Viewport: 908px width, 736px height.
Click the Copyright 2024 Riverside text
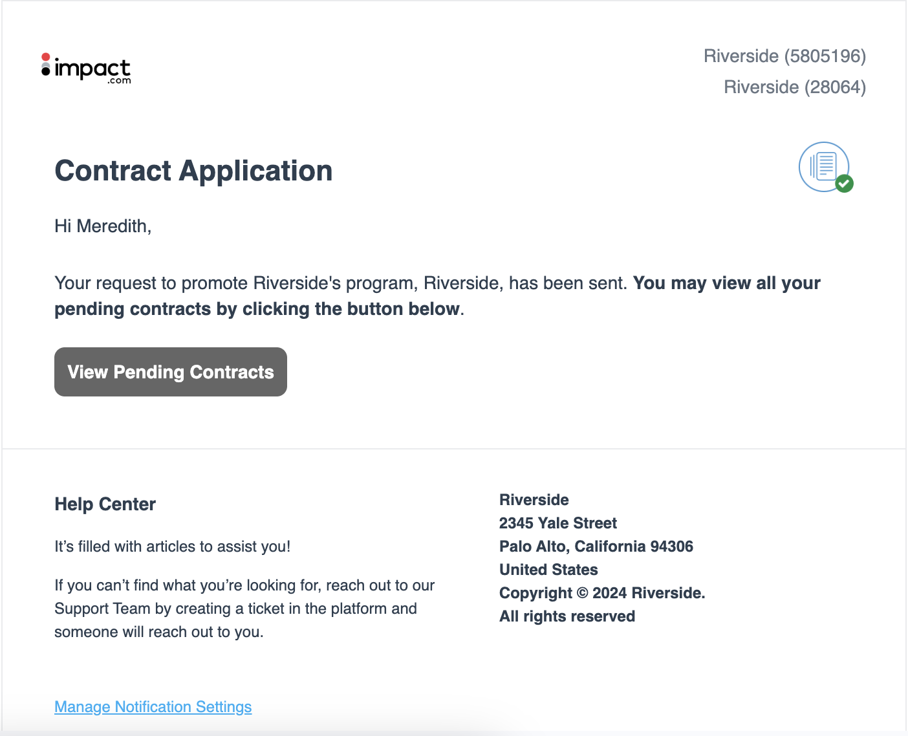tap(602, 593)
